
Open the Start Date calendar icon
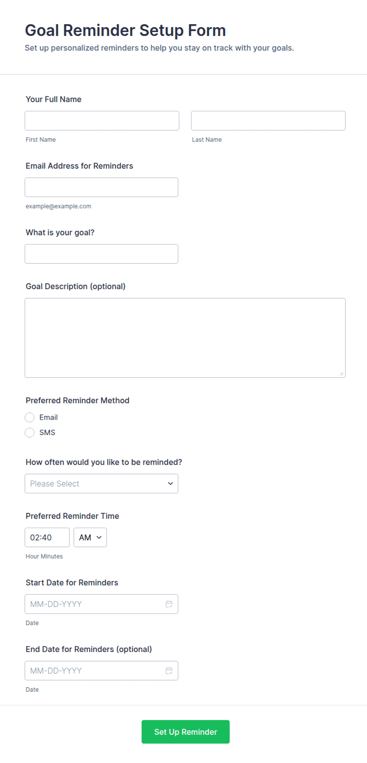tap(169, 604)
